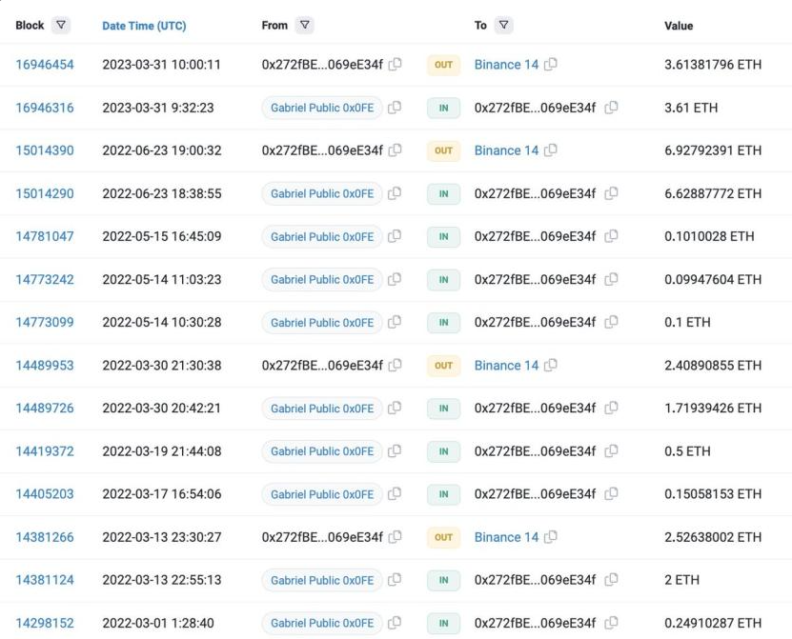792x639 pixels.
Task: Copy To address in block 14773242 row
Action: 611,279
